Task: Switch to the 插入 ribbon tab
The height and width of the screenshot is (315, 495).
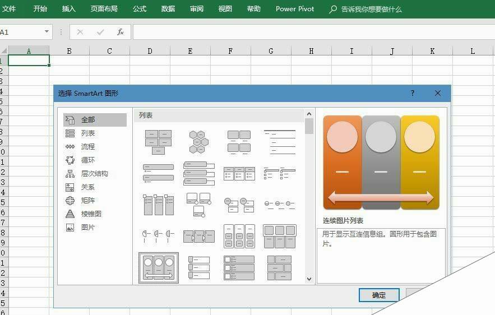Action: click(x=69, y=9)
